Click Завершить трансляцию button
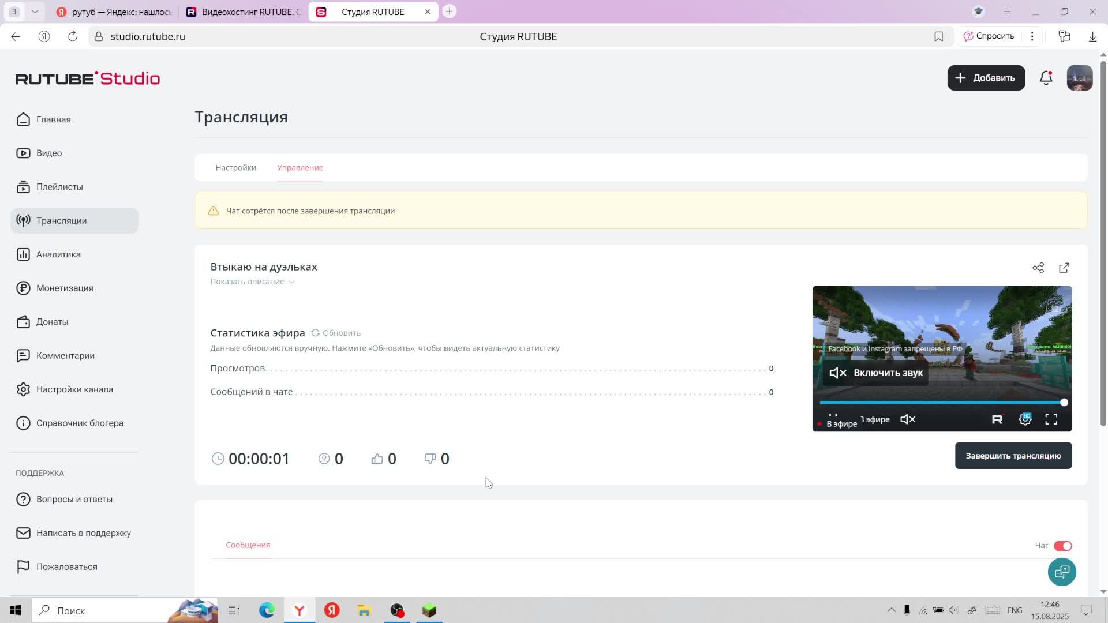Screen dimensions: 1108x623 1013,456
